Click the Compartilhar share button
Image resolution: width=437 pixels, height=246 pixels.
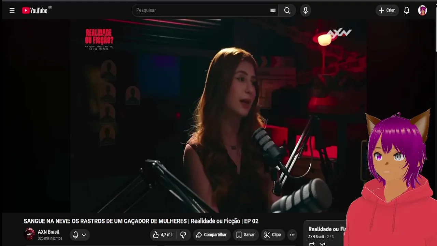[211, 235]
